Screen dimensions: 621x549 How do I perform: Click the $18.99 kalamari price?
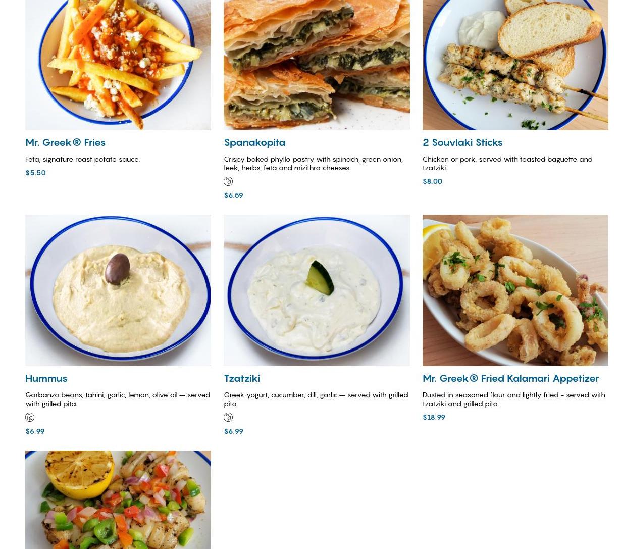click(x=434, y=417)
